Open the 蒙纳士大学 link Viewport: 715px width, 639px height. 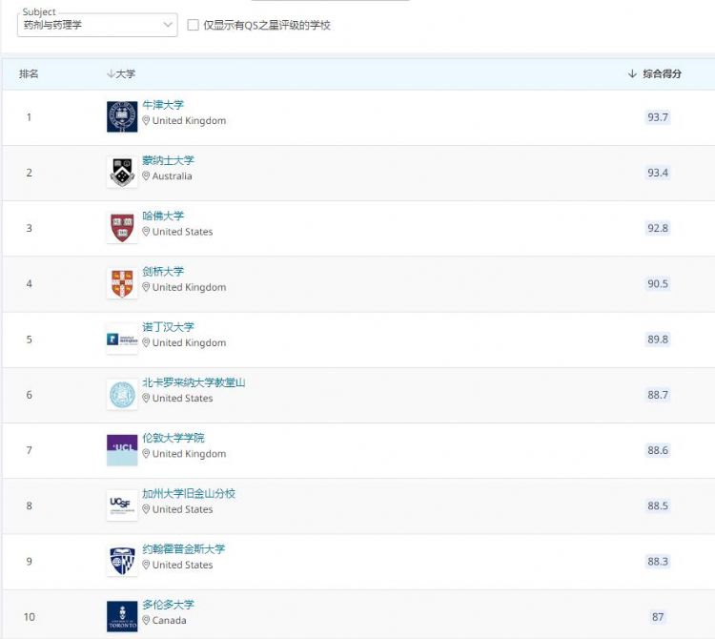(168, 160)
